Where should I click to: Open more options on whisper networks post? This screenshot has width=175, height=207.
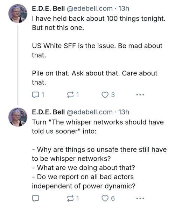pos(140,199)
